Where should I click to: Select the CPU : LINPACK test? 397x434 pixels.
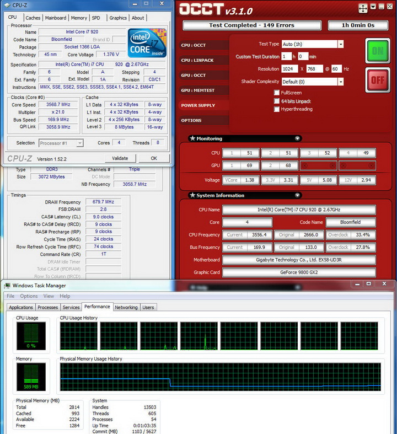[x=204, y=60]
